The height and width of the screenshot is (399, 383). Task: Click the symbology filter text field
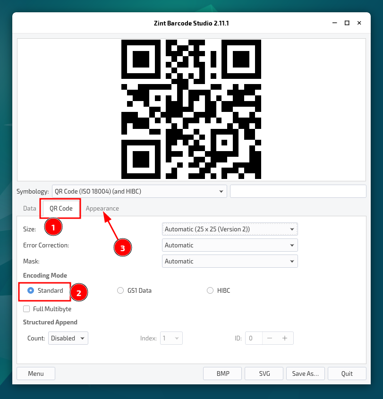pyautogui.click(x=298, y=191)
